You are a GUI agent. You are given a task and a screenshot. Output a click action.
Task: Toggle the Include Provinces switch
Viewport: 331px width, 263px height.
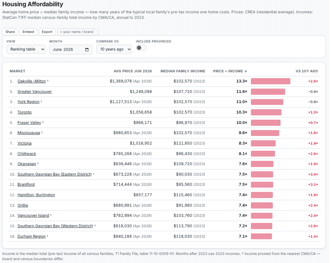(x=141, y=48)
